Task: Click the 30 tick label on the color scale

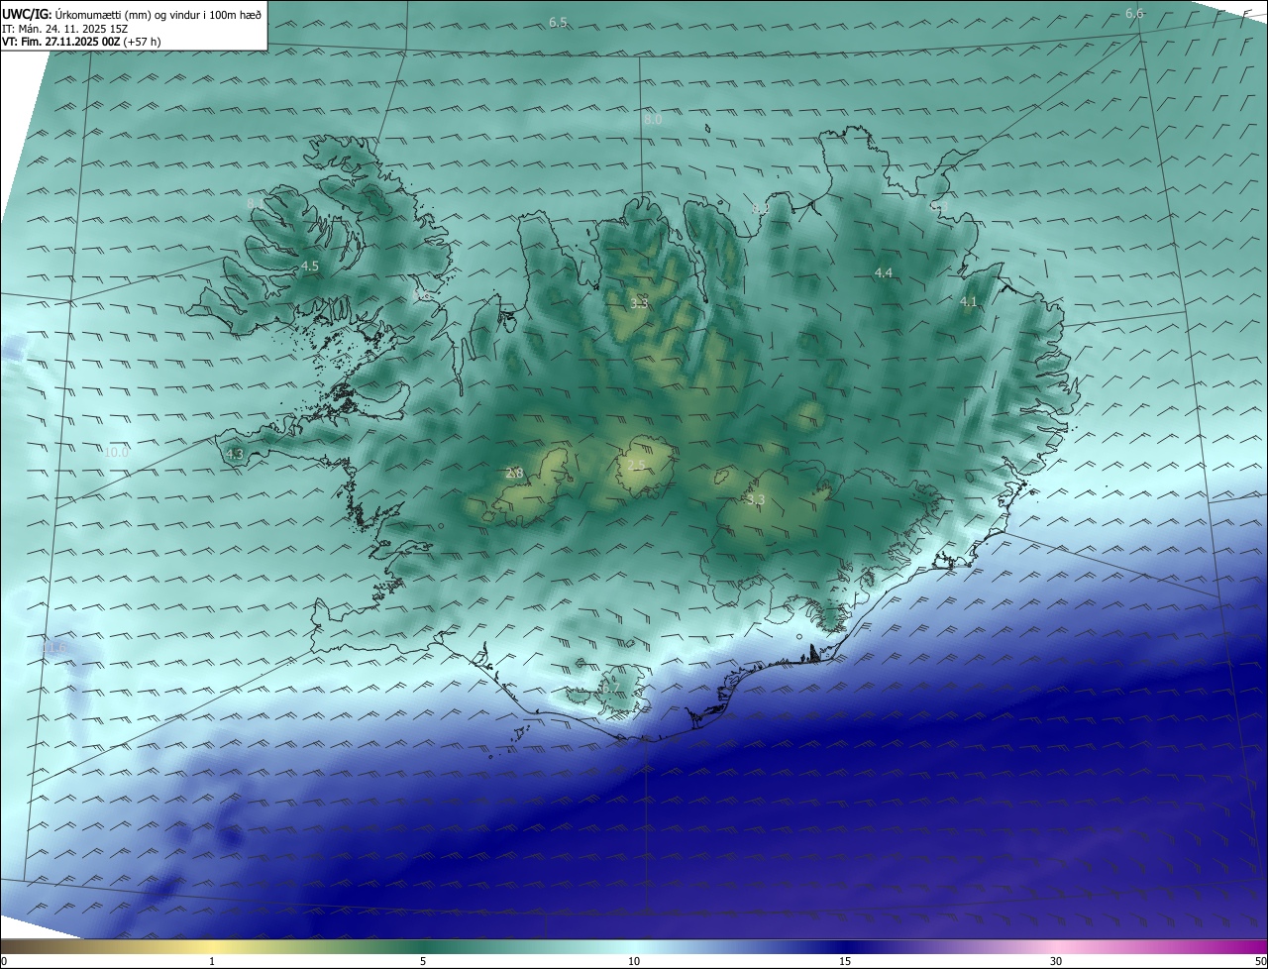Action: coord(1056,961)
